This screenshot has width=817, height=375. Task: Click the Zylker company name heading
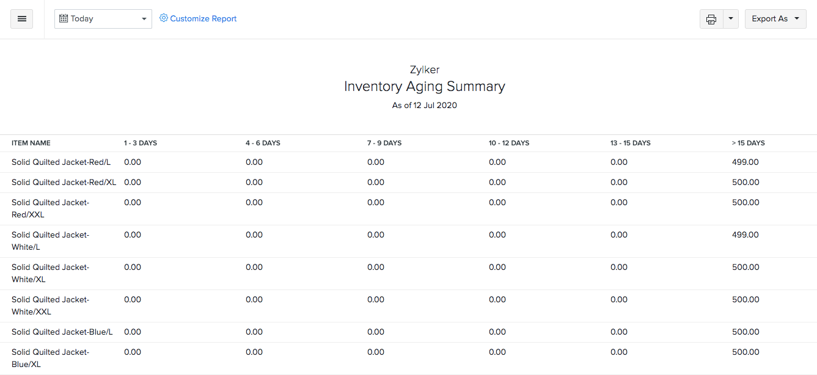point(424,70)
